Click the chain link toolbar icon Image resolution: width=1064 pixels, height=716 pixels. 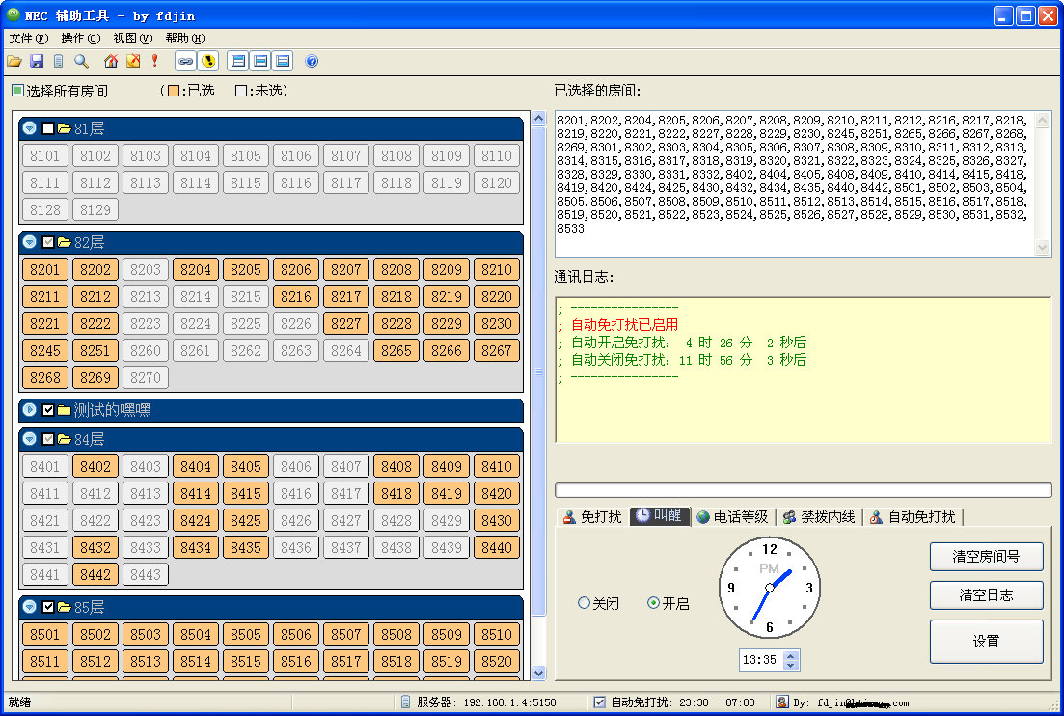pyautogui.click(x=186, y=61)
